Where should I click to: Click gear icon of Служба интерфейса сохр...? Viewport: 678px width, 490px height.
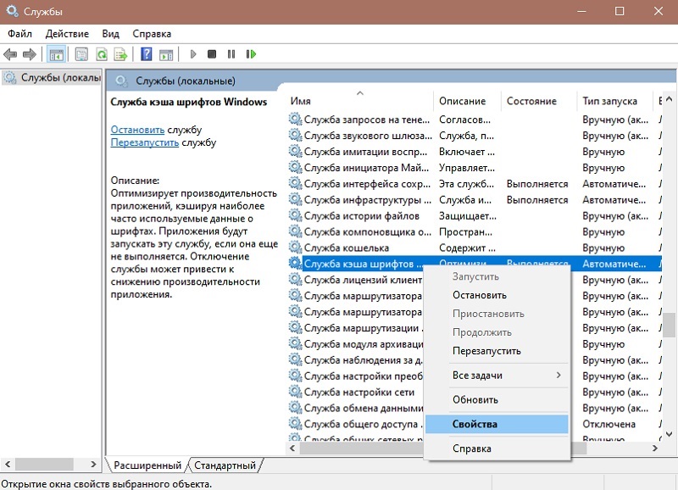coord(295,183)
